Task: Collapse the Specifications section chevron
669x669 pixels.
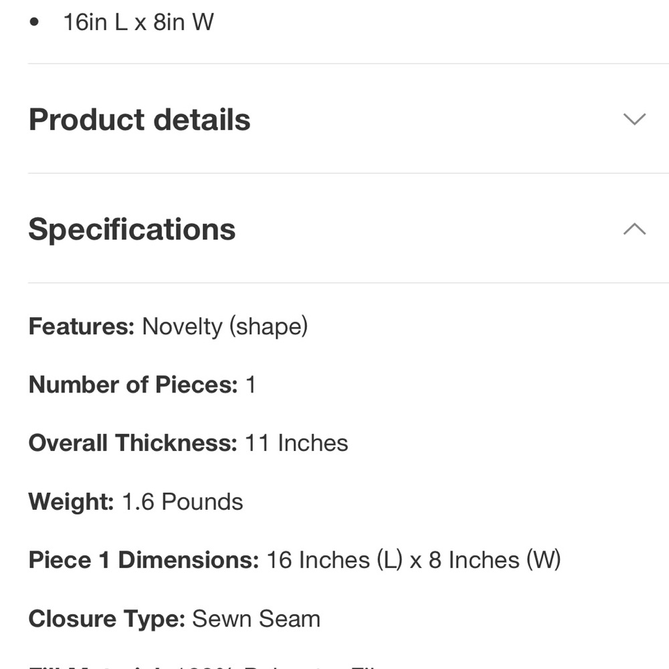Action: (634, 229)
